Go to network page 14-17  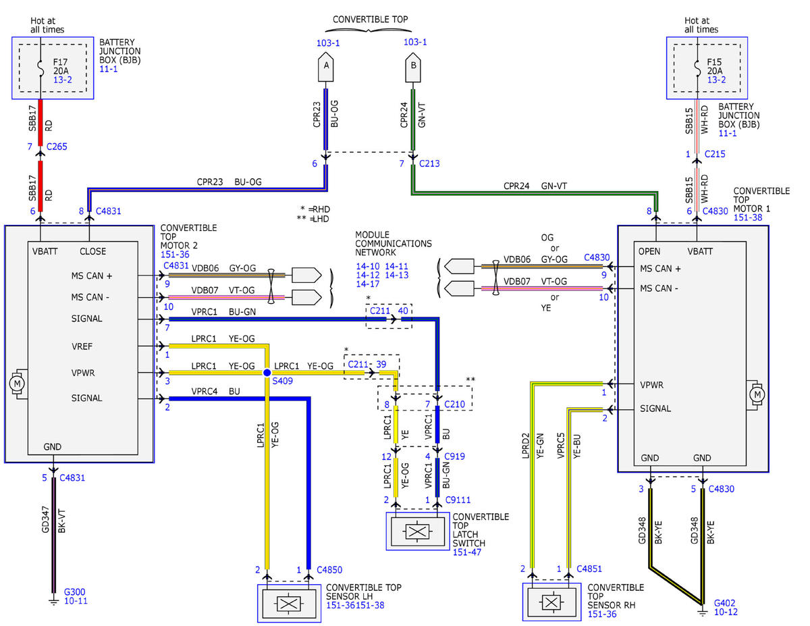pos(368,284)
